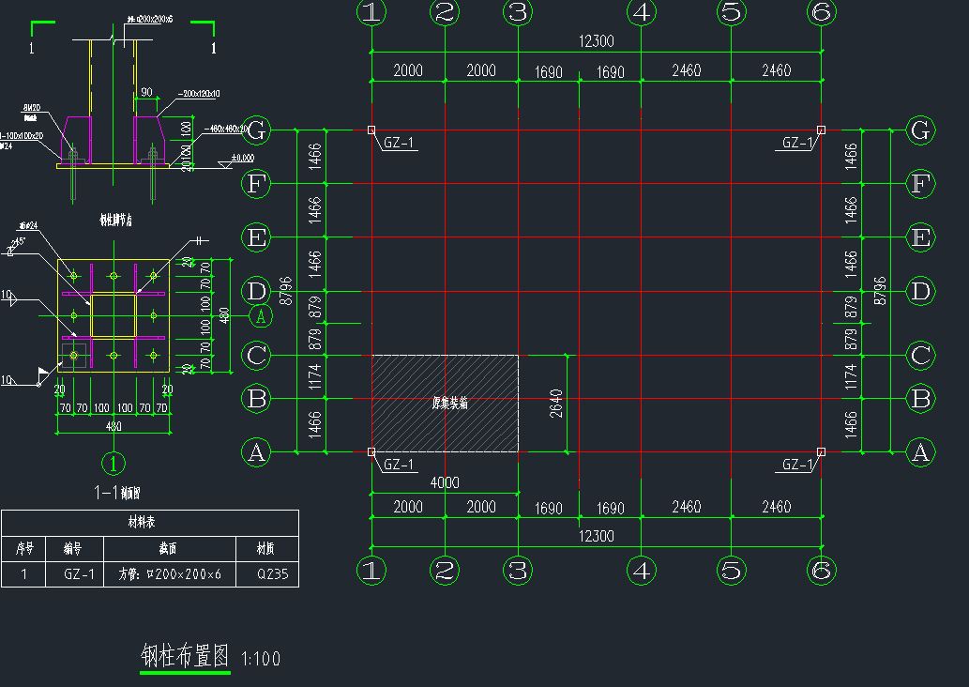Select the 方管 200×200×6 section cell
Image resolution: width=969 pixels, height=687 pixels.
tap(170, 573)
